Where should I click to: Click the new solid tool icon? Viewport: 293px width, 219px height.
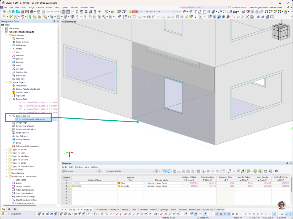[x=65, y=17]
